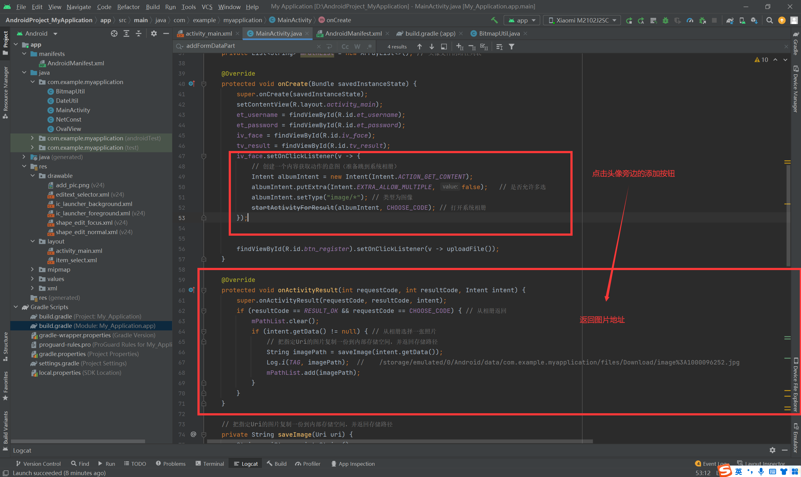Sync Project with Gradle Files icon
The width and height of the screenshot is (801, 477).
(x=730, y=20)
